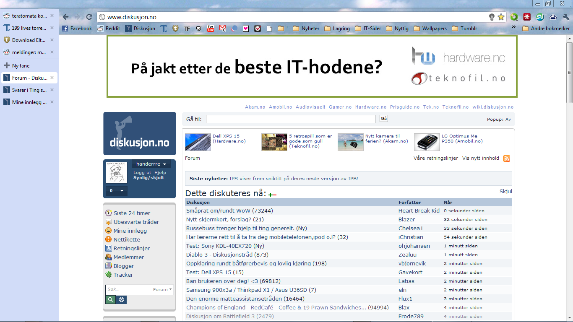
Task: Click the Tracker bug icon
Action: [109, 275]
